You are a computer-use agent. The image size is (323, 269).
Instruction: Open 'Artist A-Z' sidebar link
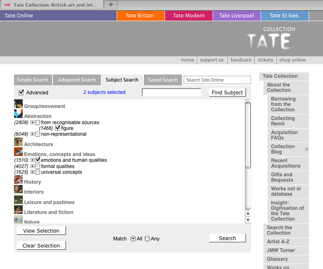[286, 242]
